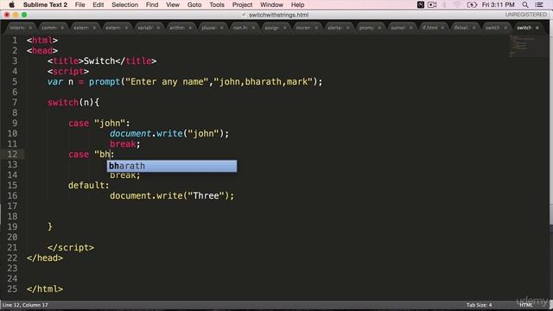Open the Edit menu
This screenshot has height=311, width=553.
point(98,4)
